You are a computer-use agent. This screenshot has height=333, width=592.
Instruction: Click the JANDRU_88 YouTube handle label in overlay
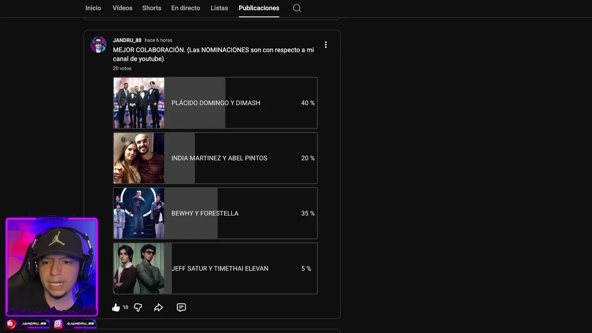pos(34,324)
